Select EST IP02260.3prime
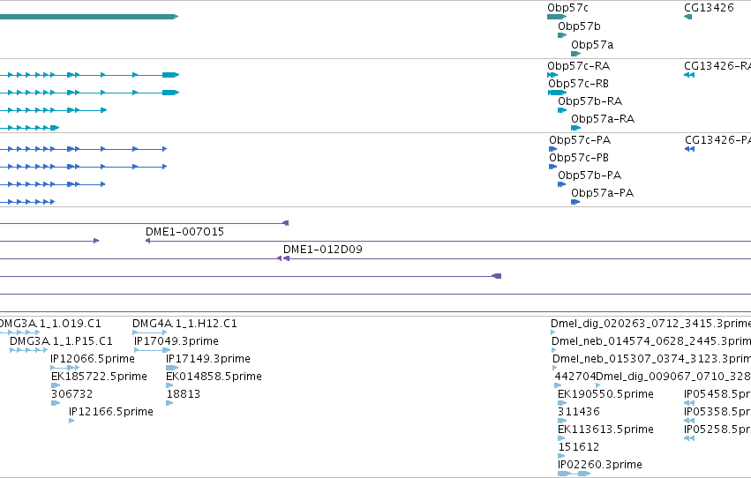Image resolution: width=751 pixels, height=478 pixels. pyautogui.click(x=600, y=466)
